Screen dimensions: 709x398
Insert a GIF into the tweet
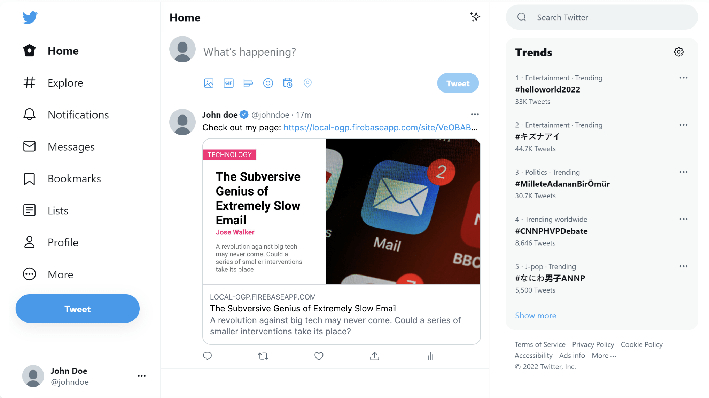coord(228,83)
